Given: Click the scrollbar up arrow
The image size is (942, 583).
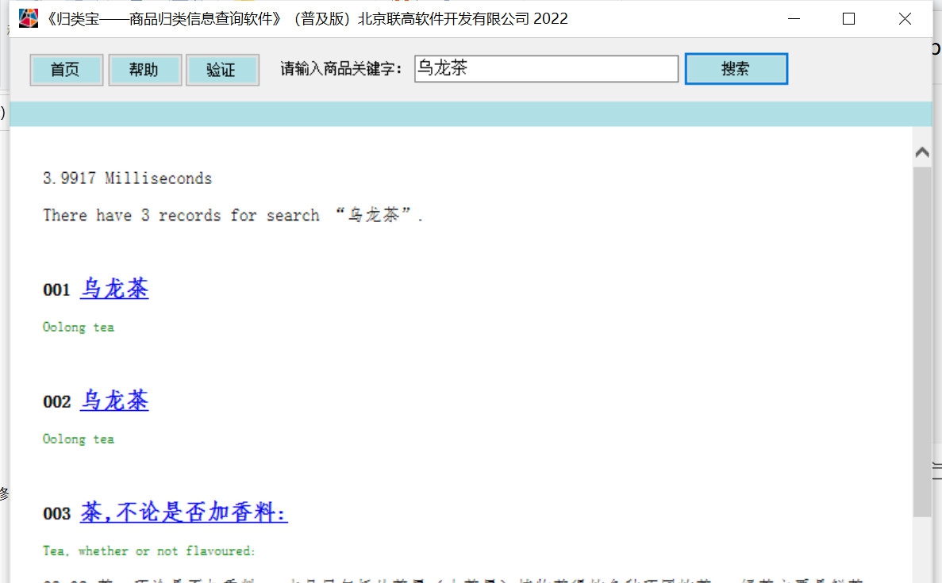Looking at the screenshot, I should pos(921,152).
